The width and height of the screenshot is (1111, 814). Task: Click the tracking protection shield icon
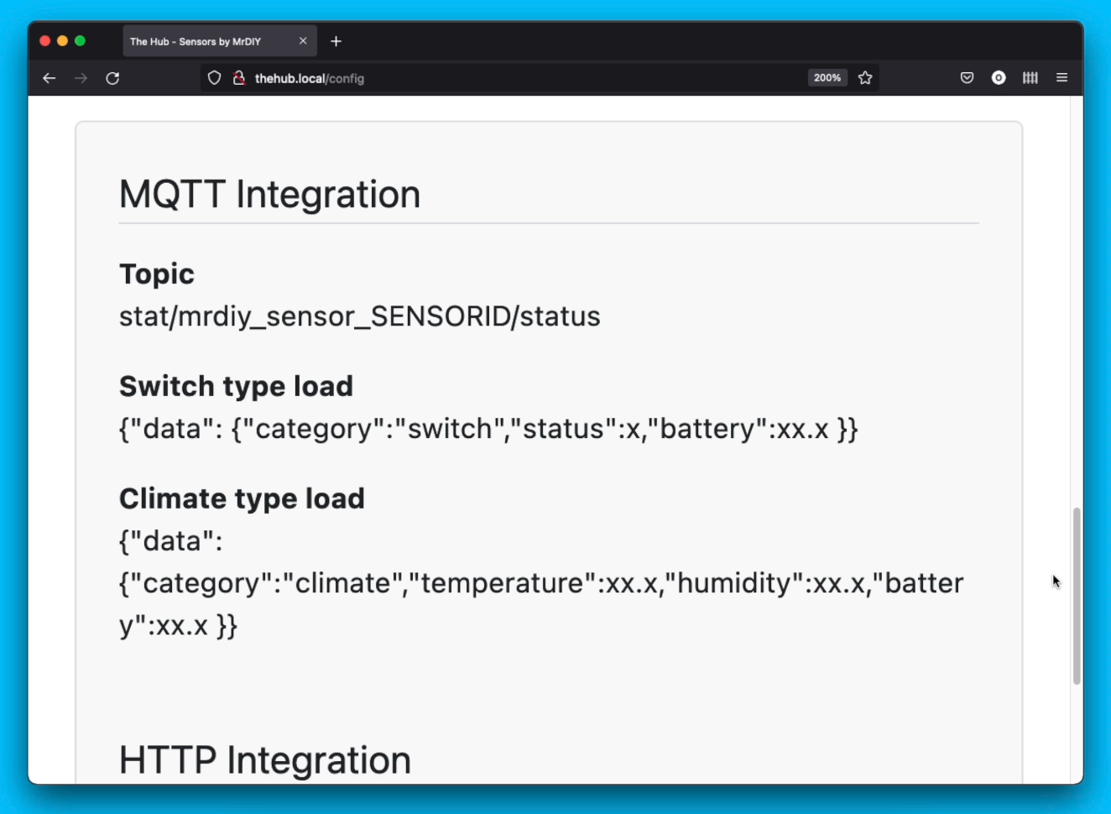(x=214, y=77)
